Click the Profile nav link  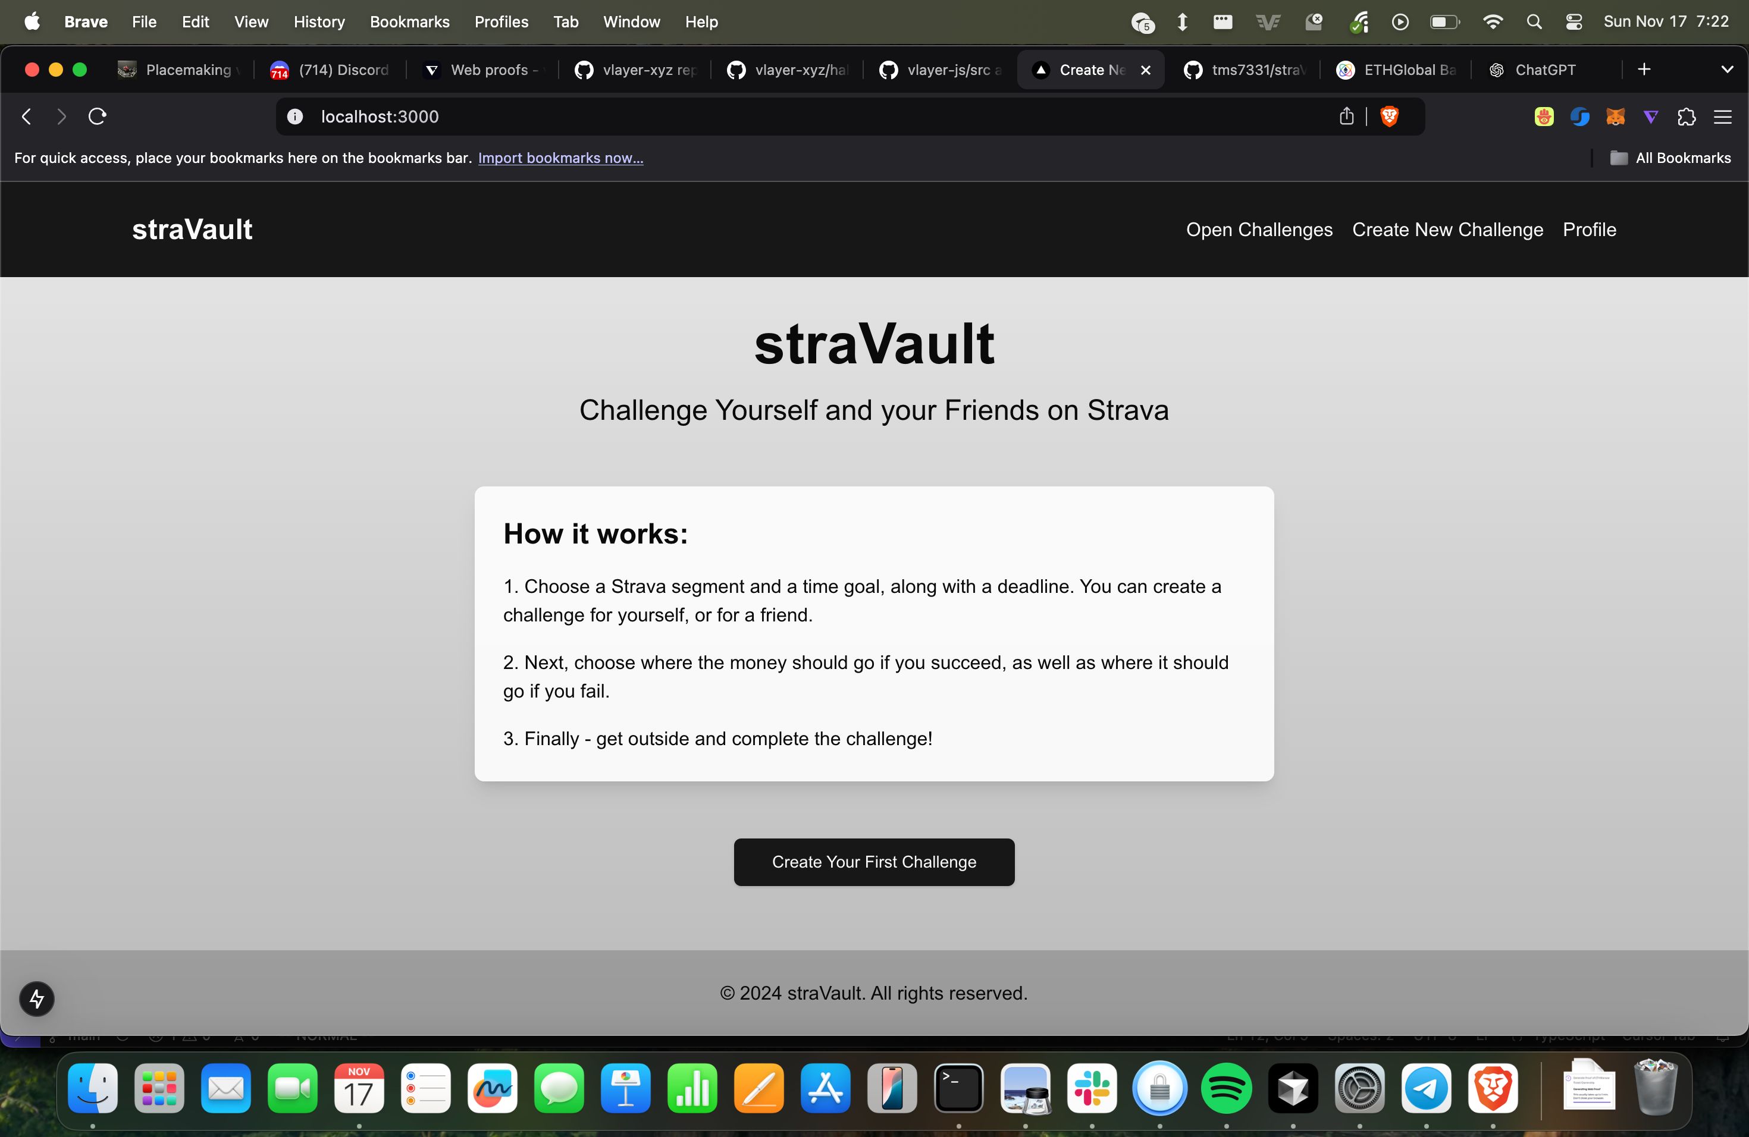click(1590, 230)
